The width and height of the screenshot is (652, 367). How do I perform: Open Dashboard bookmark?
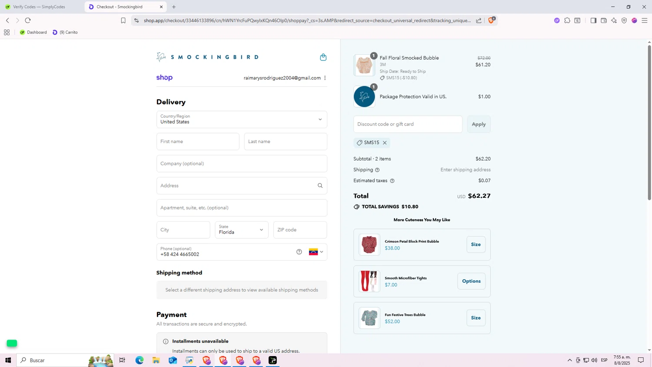pos(33,32)
